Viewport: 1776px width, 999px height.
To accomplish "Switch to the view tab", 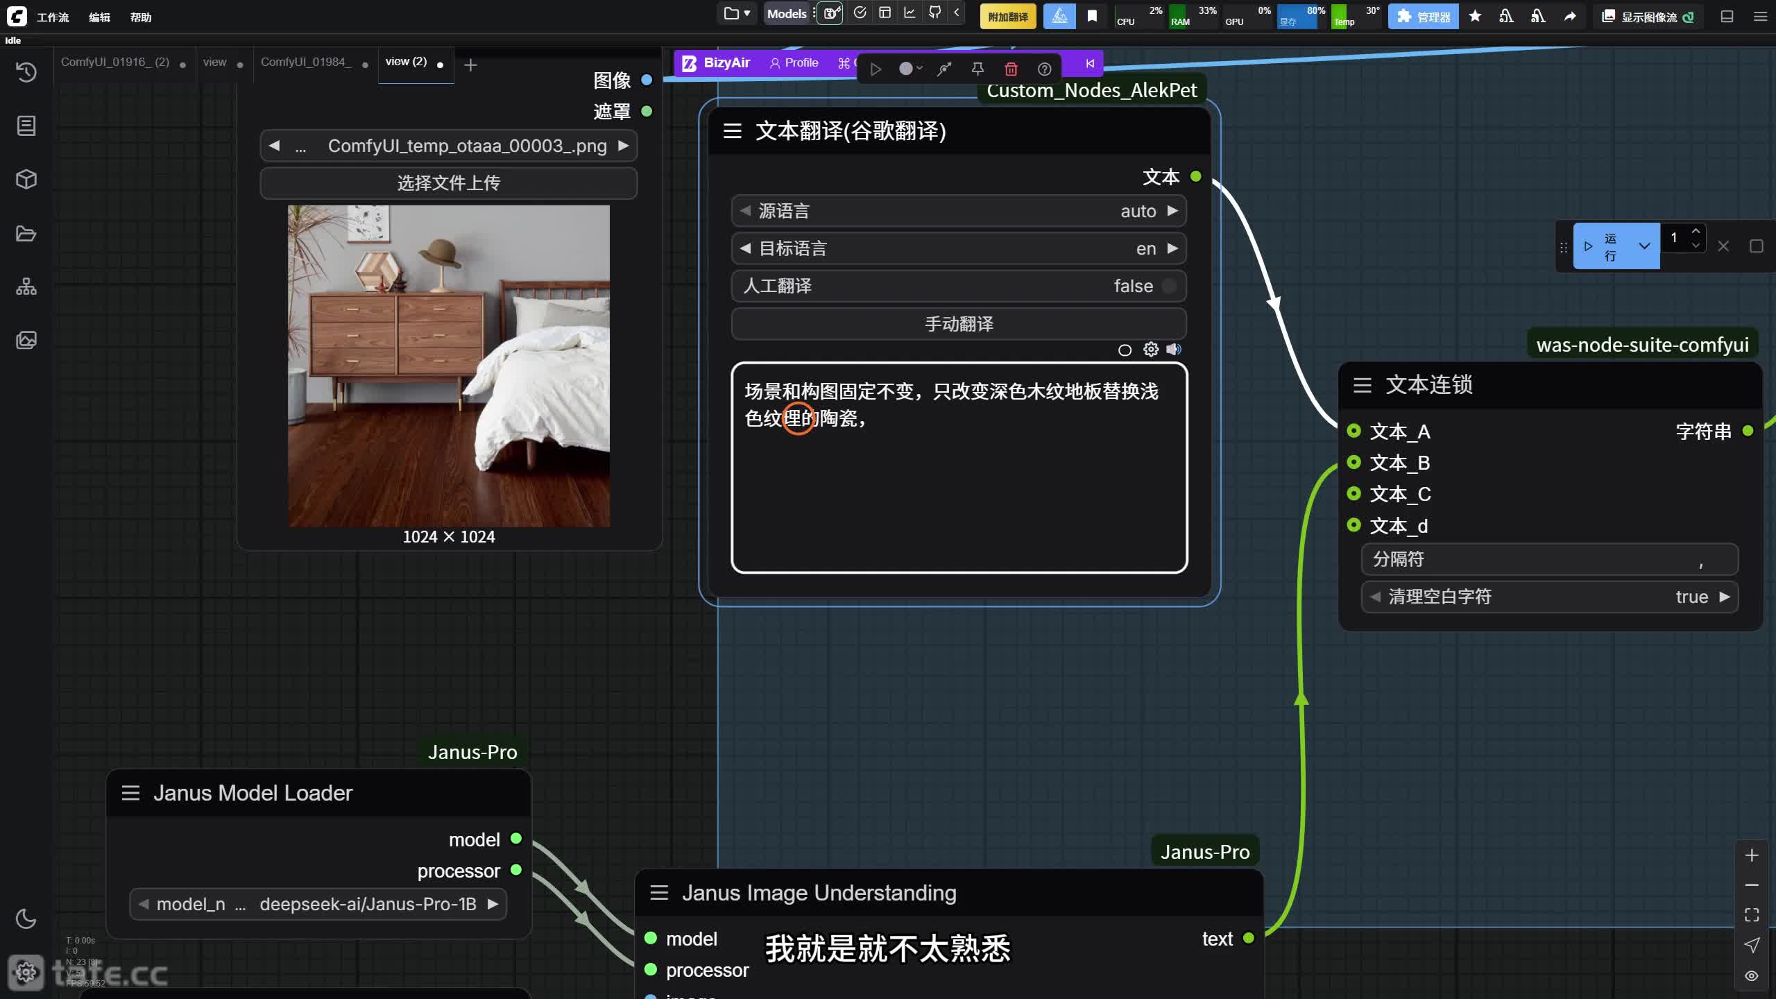I will pos(215,62).
